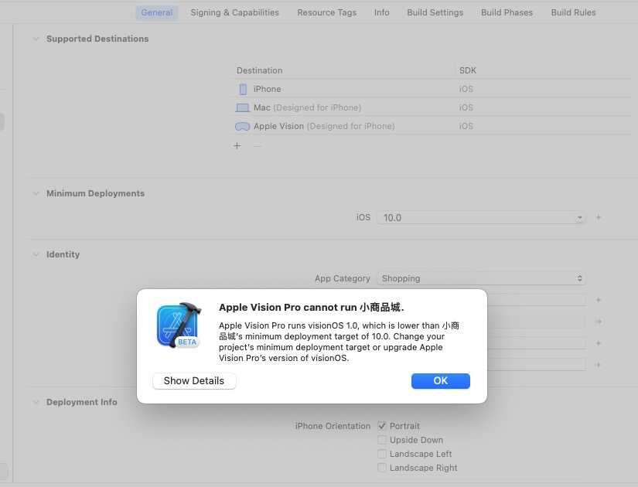638x487 pixels.
Task: Click the Destination column header
Action: (260, 71)
